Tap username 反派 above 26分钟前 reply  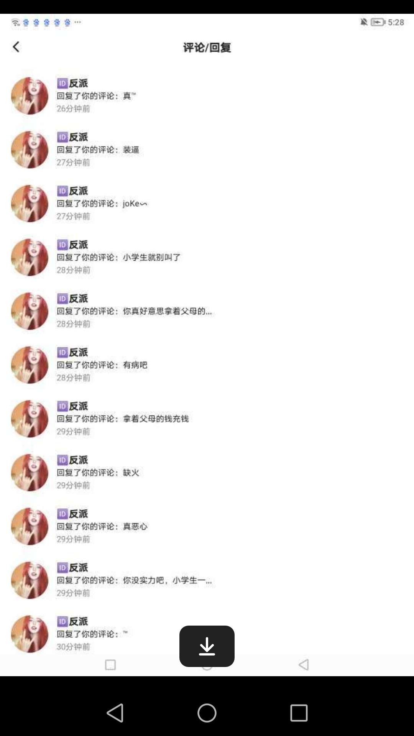pyautogui.click(x=79, y=83)
